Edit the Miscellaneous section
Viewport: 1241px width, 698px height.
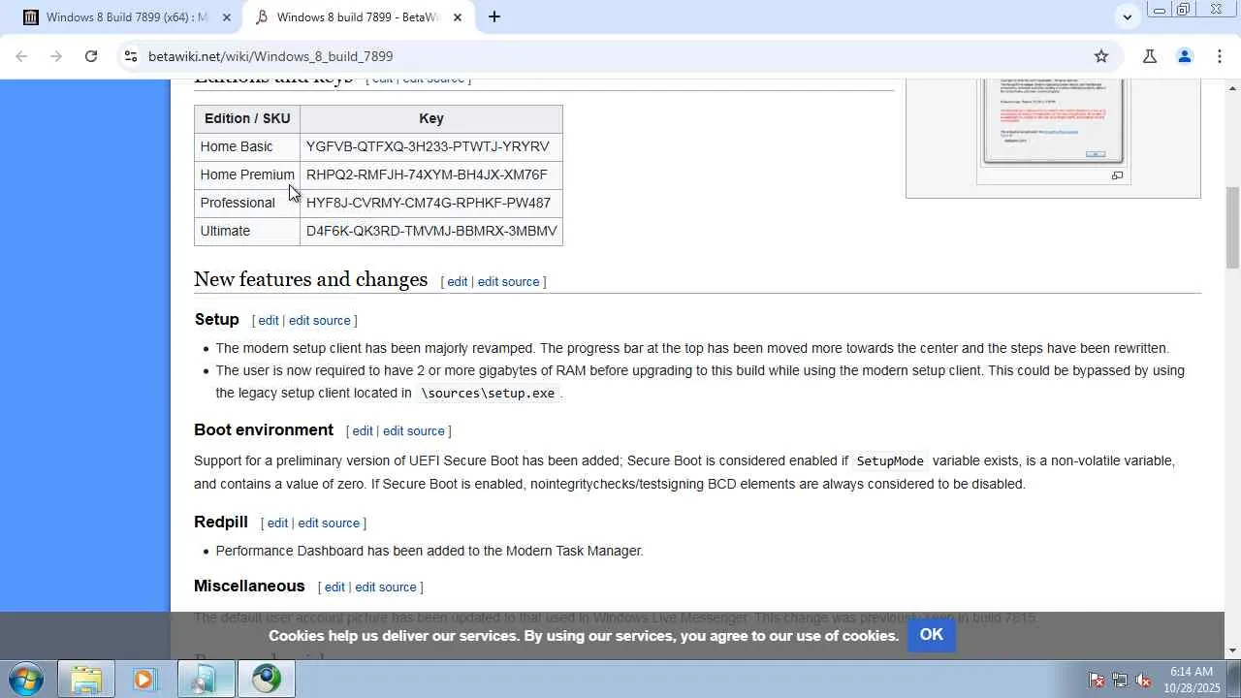pyautogui.click(x=334, y=587)
